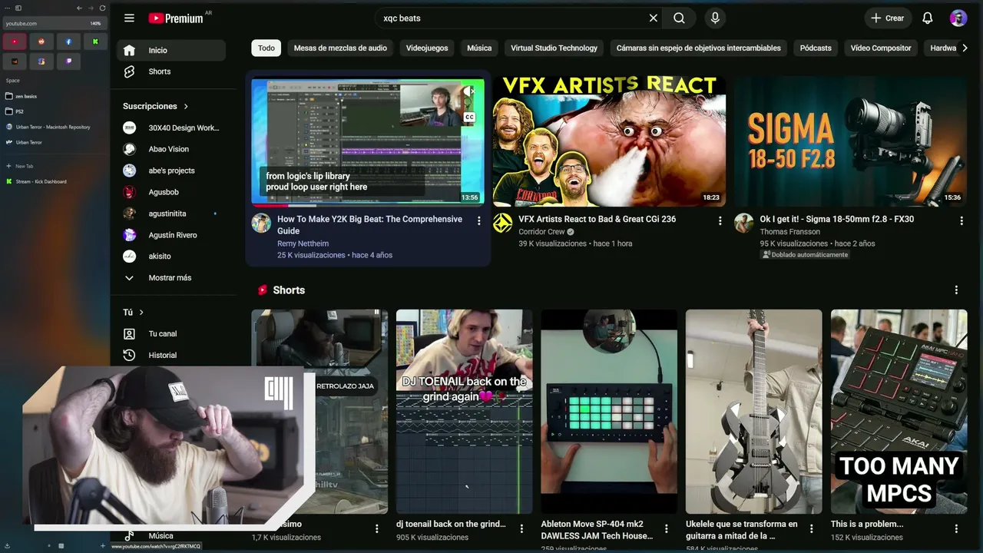Select the Virtual Studio Technology chip

[554, 48]
